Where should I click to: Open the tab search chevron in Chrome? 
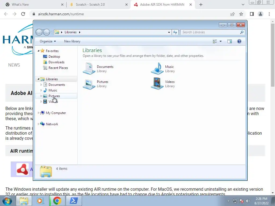[243, 5]
